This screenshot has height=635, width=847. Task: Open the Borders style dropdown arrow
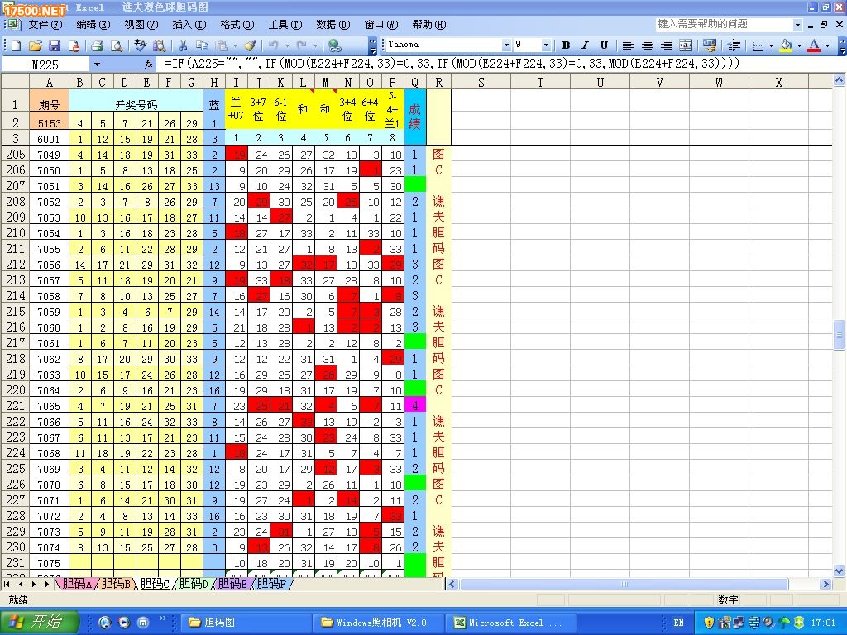(x=771, y=45)
